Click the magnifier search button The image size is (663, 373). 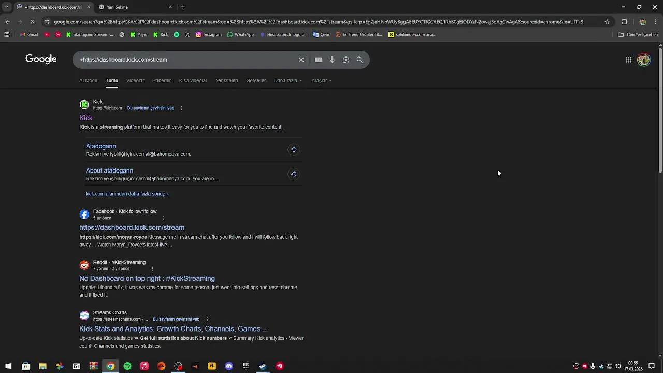click(359, 60)
